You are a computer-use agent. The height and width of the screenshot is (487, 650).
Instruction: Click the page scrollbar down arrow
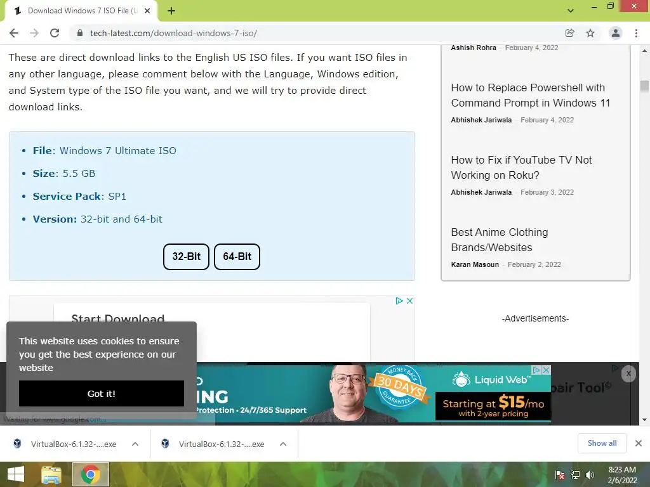point(645,420)
